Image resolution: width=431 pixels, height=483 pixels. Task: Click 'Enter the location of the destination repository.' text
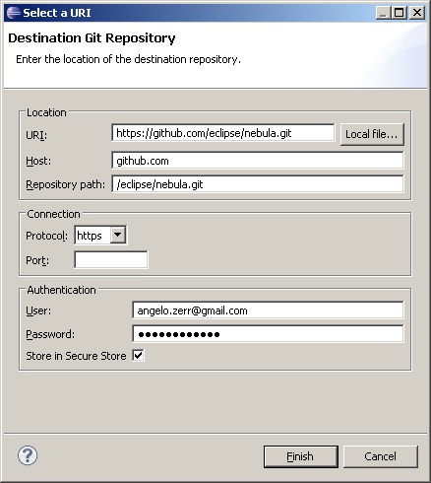[x=128, y=59]
